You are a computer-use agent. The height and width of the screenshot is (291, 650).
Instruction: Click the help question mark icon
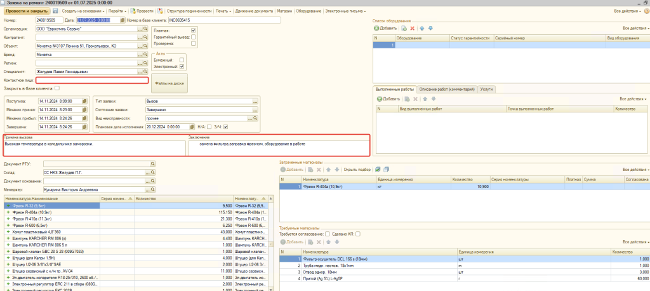646,11
